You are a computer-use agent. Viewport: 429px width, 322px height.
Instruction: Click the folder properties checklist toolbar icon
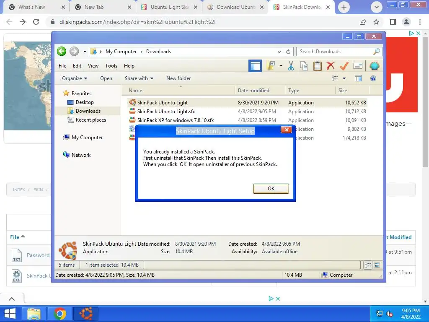[x=271, y=66]
